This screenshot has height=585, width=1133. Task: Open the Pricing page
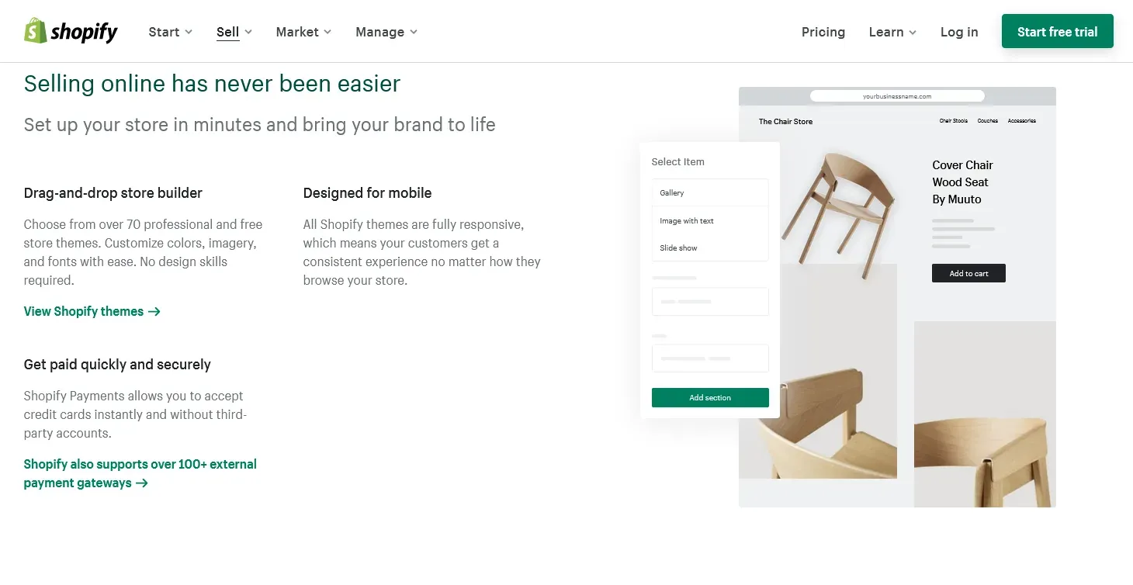(x=823, y=32)
